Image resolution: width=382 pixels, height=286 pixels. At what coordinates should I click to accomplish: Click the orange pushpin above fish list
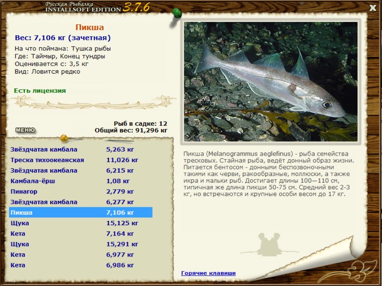pyautogui.click(x=64, y=139)
